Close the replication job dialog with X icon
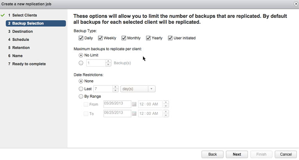Viewport: 299px width, 160px height. pyautogui.click(x=296, y=4)
